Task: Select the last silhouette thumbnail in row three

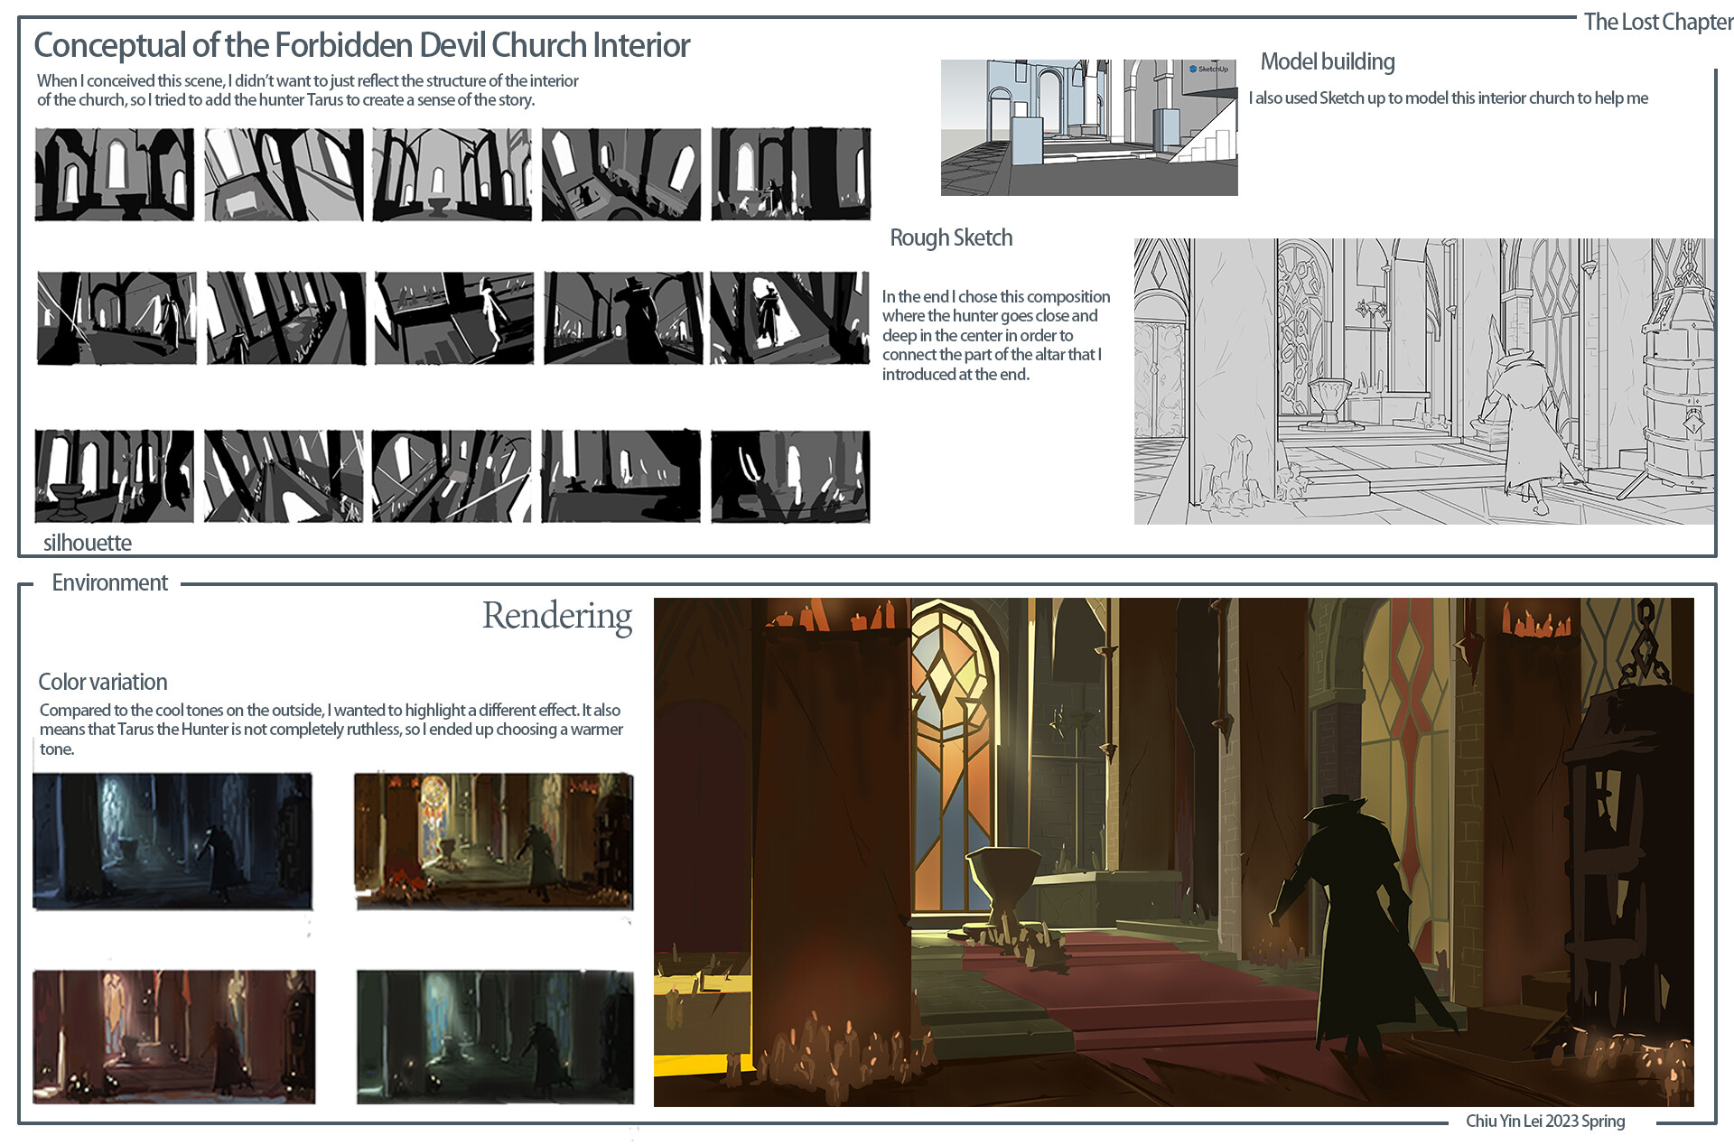Action: [790, 474]
